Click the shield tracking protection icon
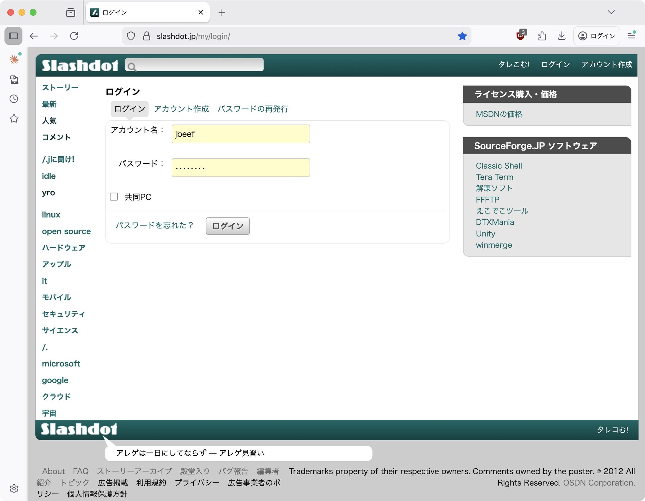This screenshot has width=645, height=501. point(131,36)
